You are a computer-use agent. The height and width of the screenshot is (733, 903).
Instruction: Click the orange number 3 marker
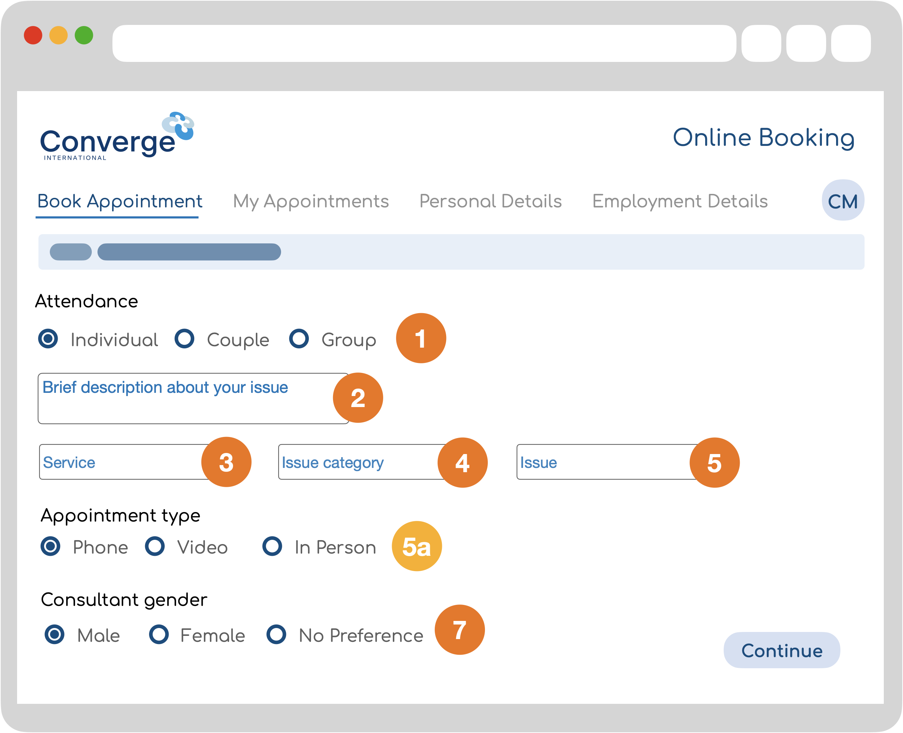[x=226, y=462]
